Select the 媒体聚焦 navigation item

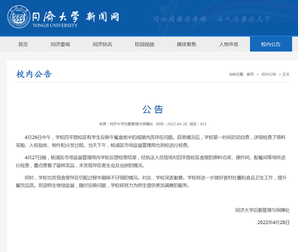point(186,44)
